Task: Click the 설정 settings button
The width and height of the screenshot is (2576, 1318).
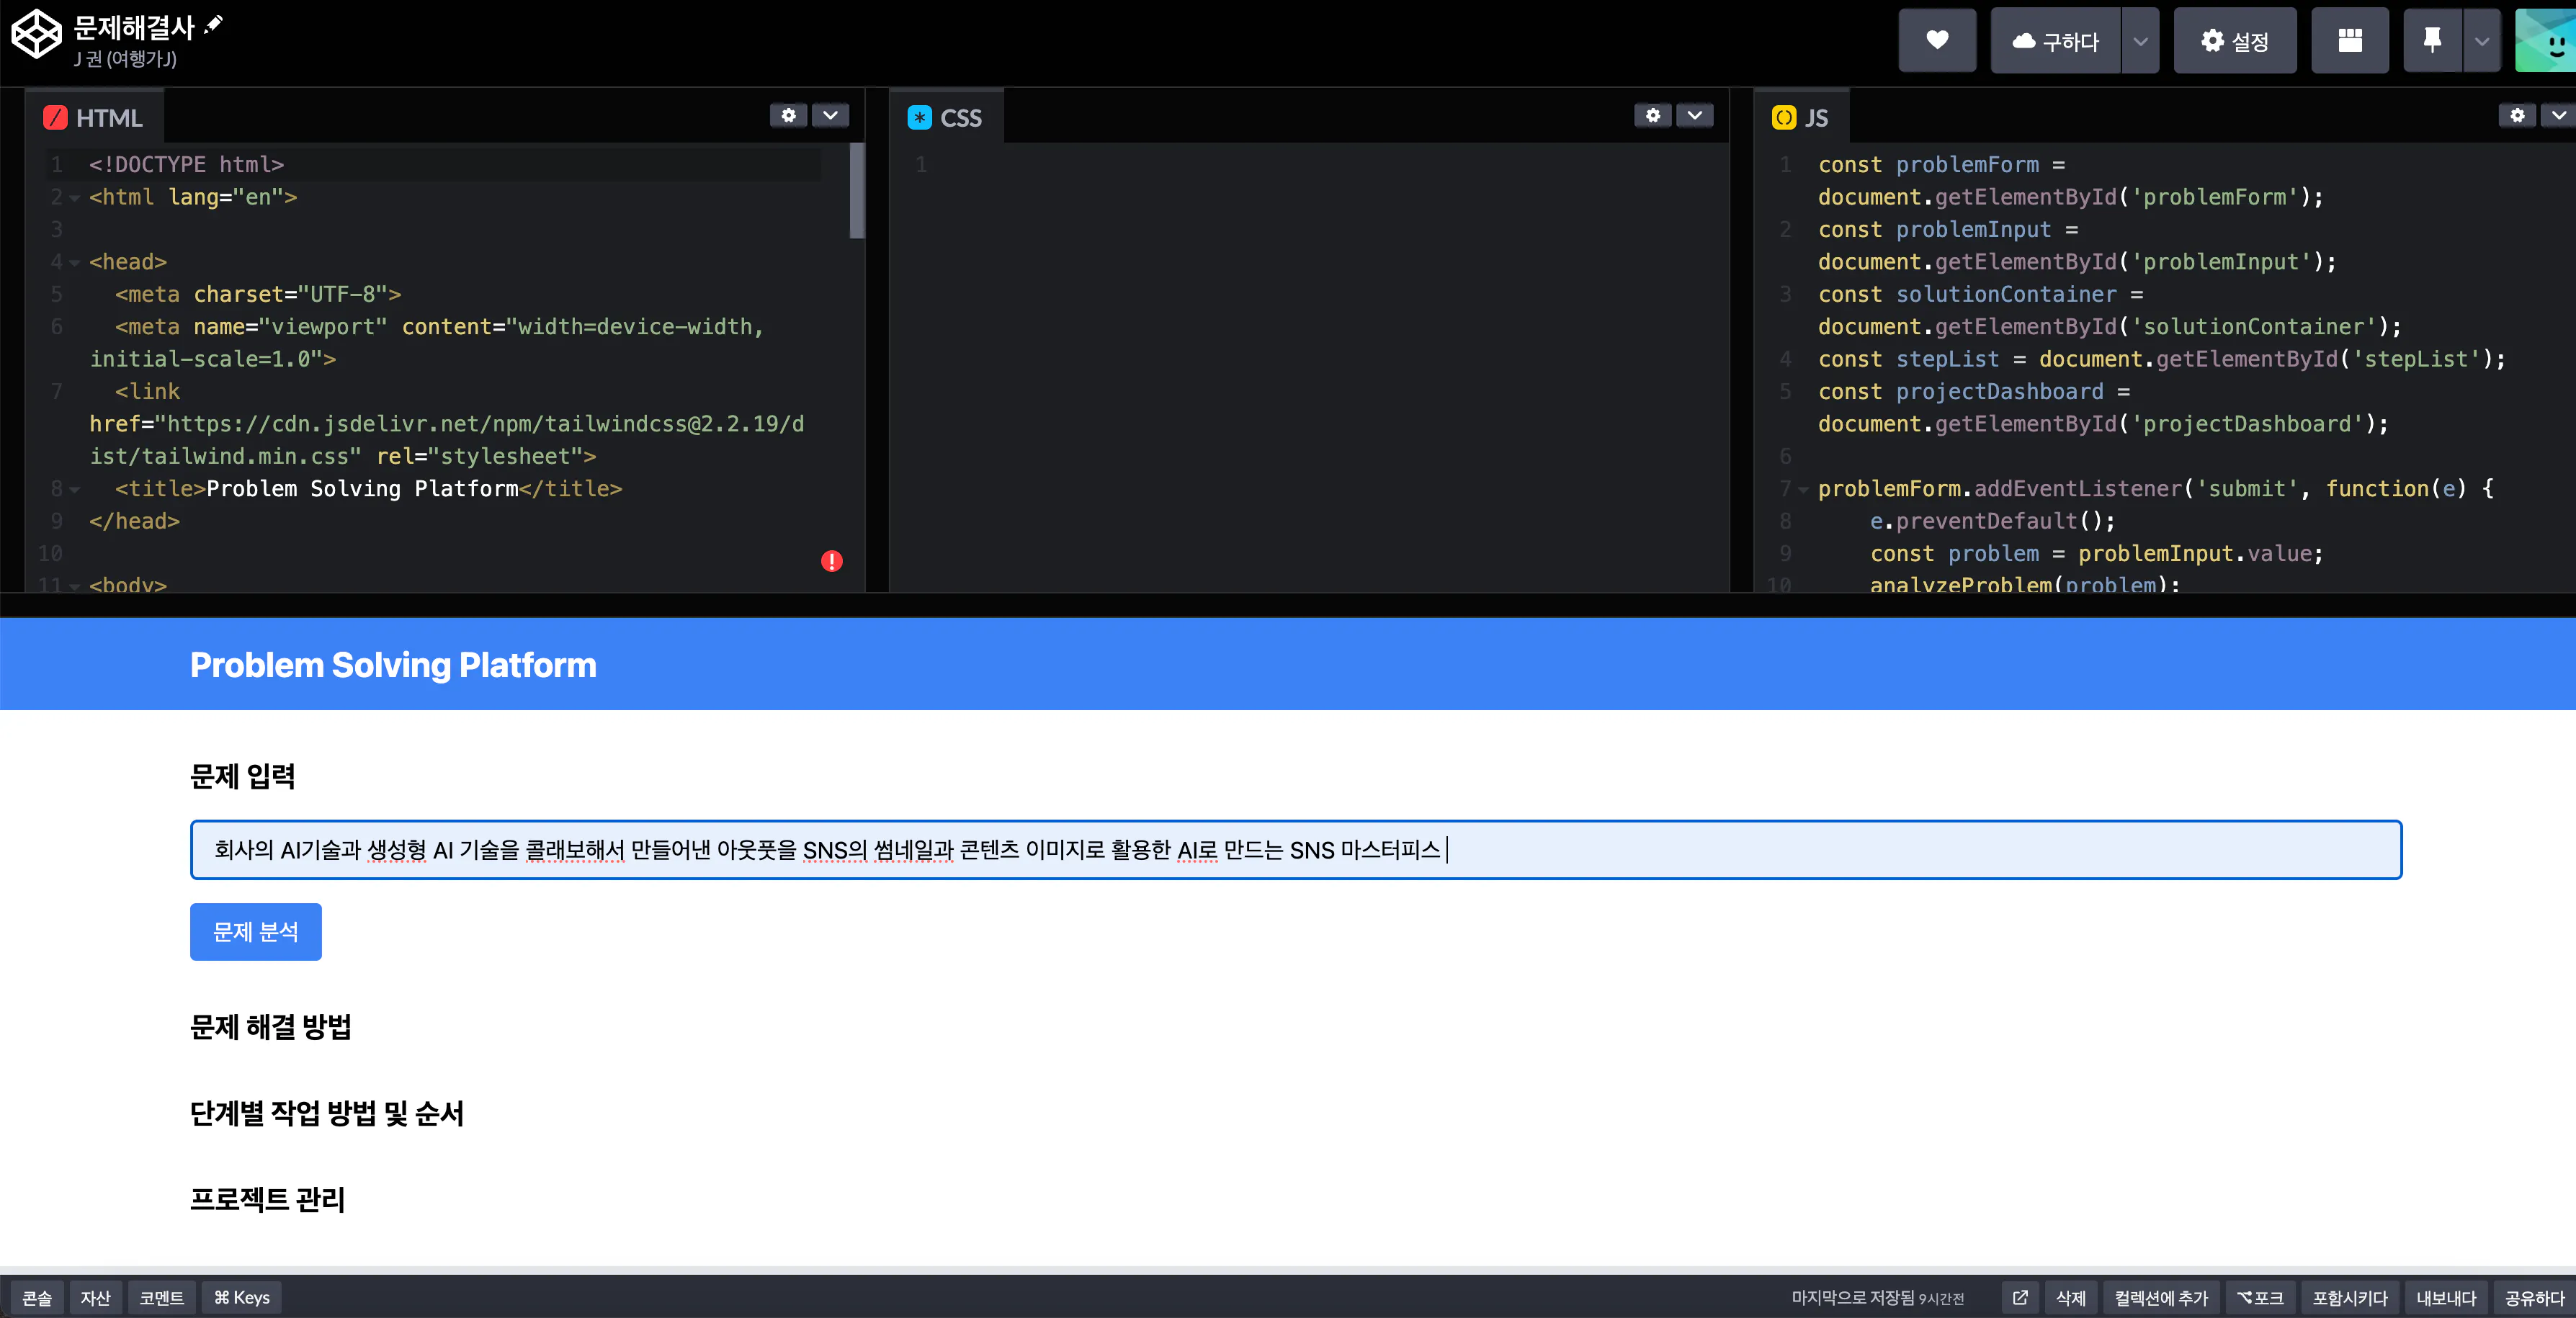Action: pyautogui.click(x=2235, y=41)
